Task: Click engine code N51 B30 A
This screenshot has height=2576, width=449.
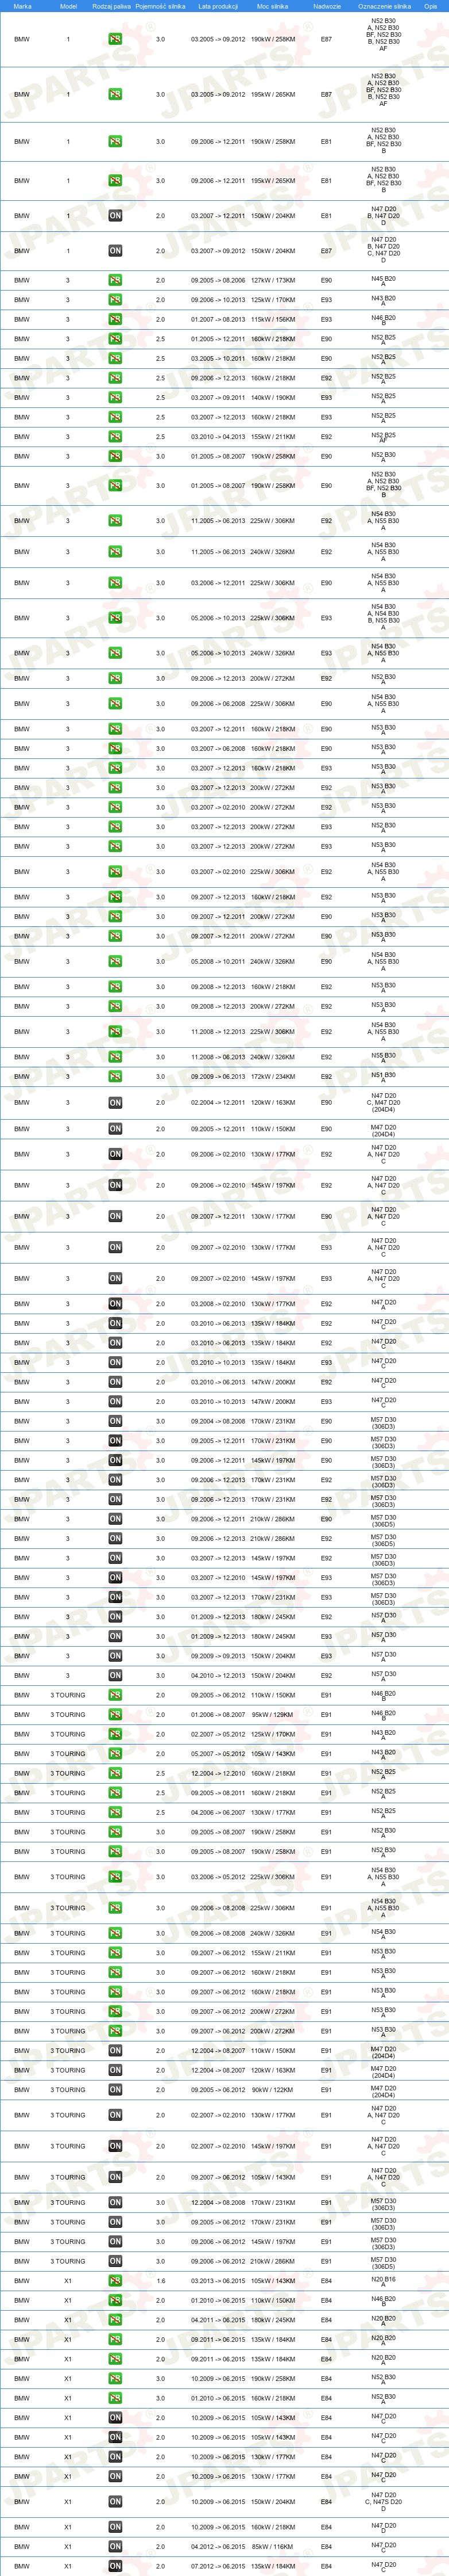Action: tap(383, 1077)
